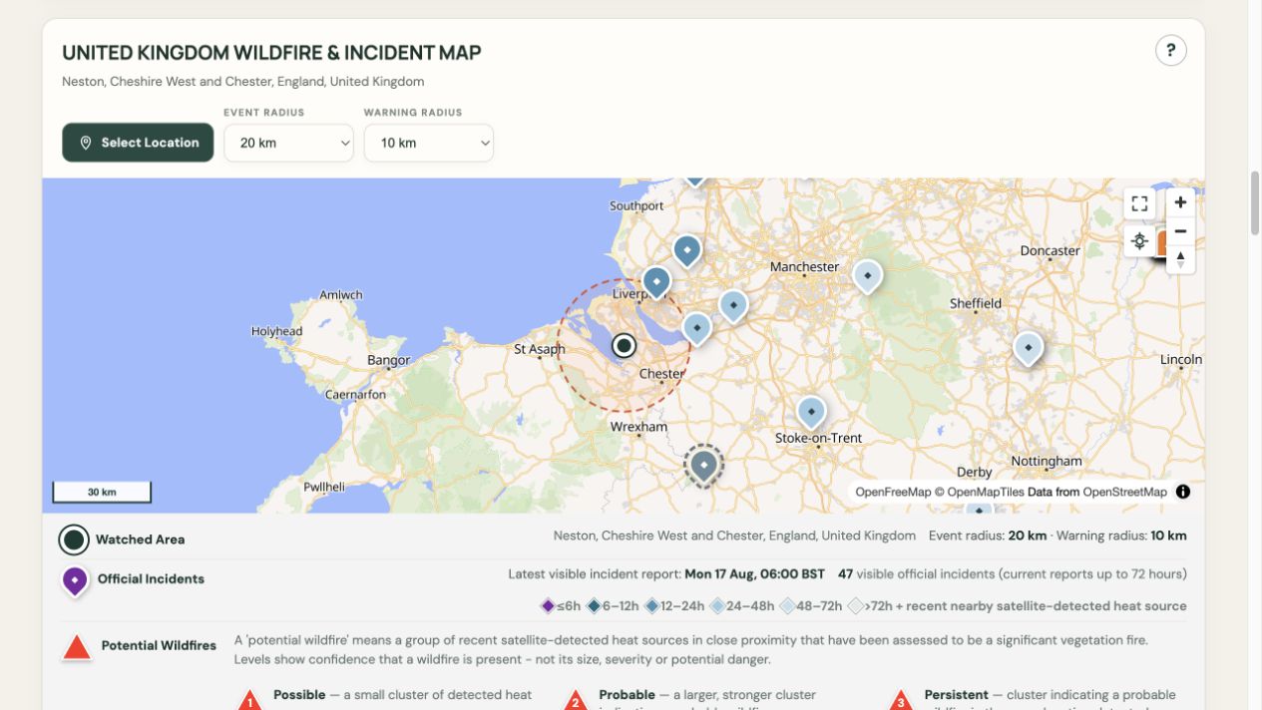Click the level 2 Probable triangle icon

pos(575,701)
